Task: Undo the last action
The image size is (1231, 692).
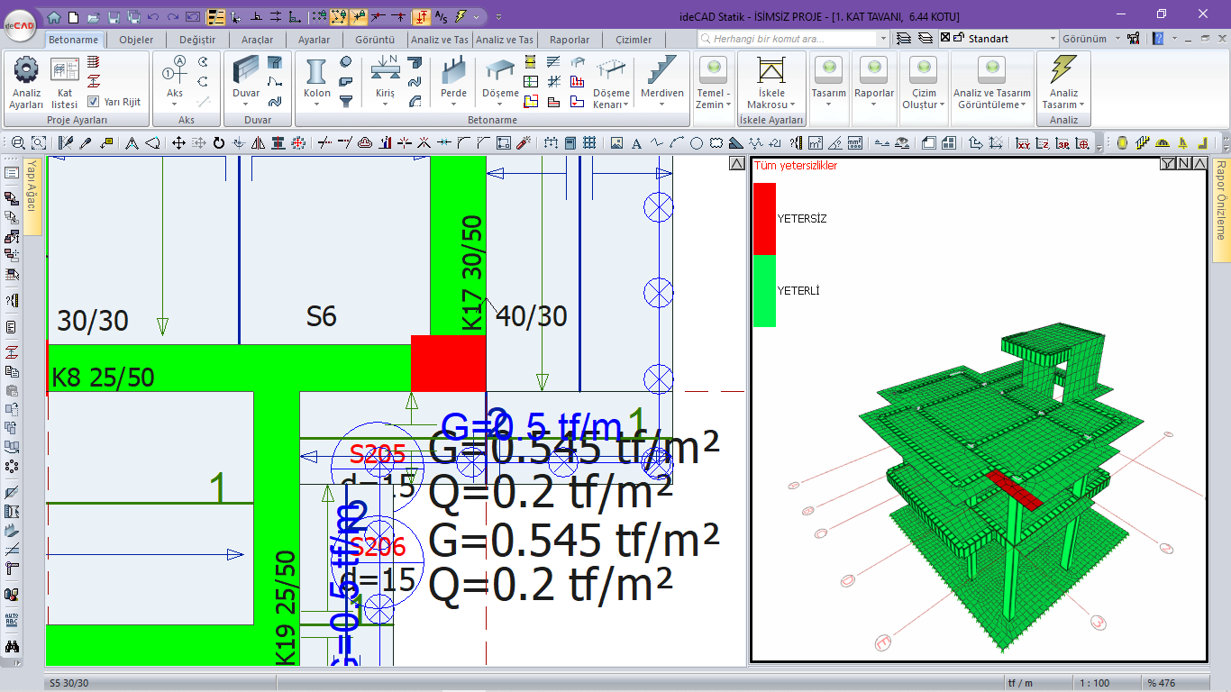Action: click(152, 17)
